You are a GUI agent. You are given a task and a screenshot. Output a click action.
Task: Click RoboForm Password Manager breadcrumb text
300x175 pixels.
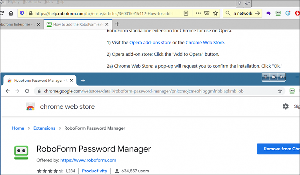click(95, 128)
